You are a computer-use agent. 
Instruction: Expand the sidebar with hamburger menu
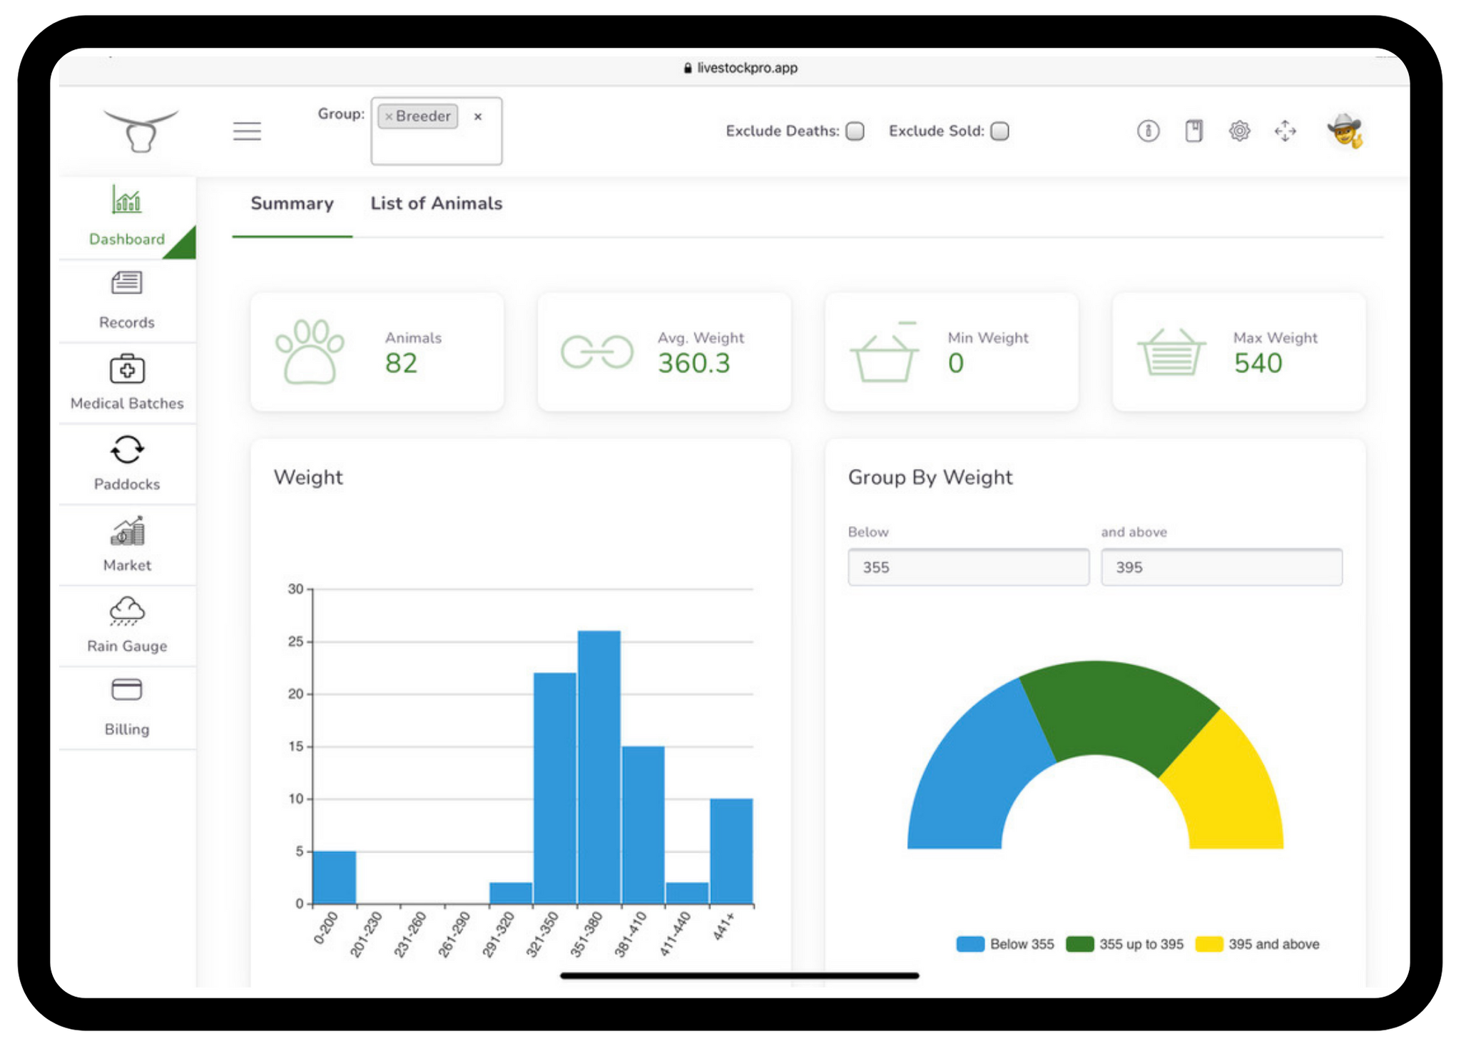point(247,131)
